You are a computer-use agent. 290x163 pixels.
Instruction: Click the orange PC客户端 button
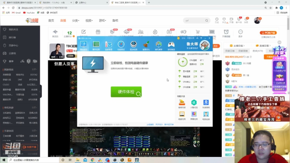click(268, 33)
